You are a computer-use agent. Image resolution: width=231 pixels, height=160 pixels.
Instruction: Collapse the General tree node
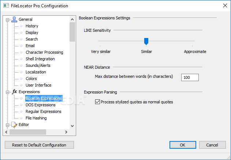(x=7, y=20)
